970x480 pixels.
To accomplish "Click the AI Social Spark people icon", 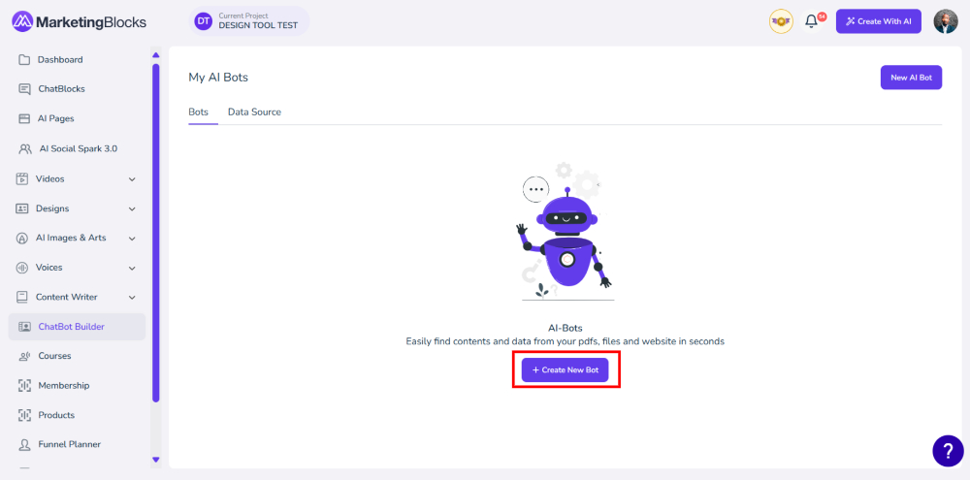I will click(25, 149).
